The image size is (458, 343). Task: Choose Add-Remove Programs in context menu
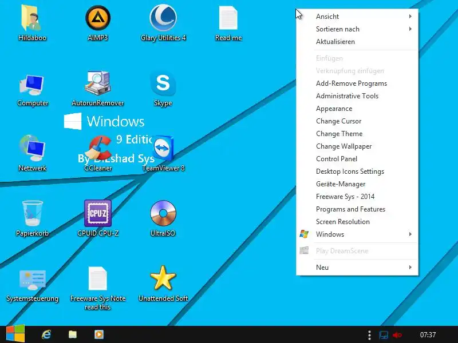point(357,83)
